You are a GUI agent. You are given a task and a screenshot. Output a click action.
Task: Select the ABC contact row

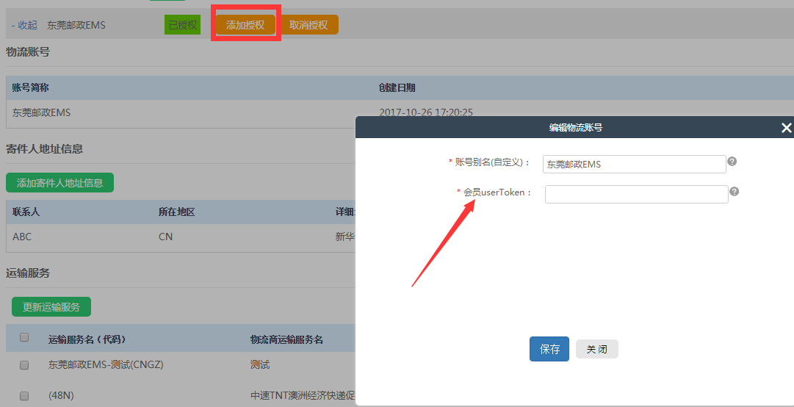coord(22,237)
